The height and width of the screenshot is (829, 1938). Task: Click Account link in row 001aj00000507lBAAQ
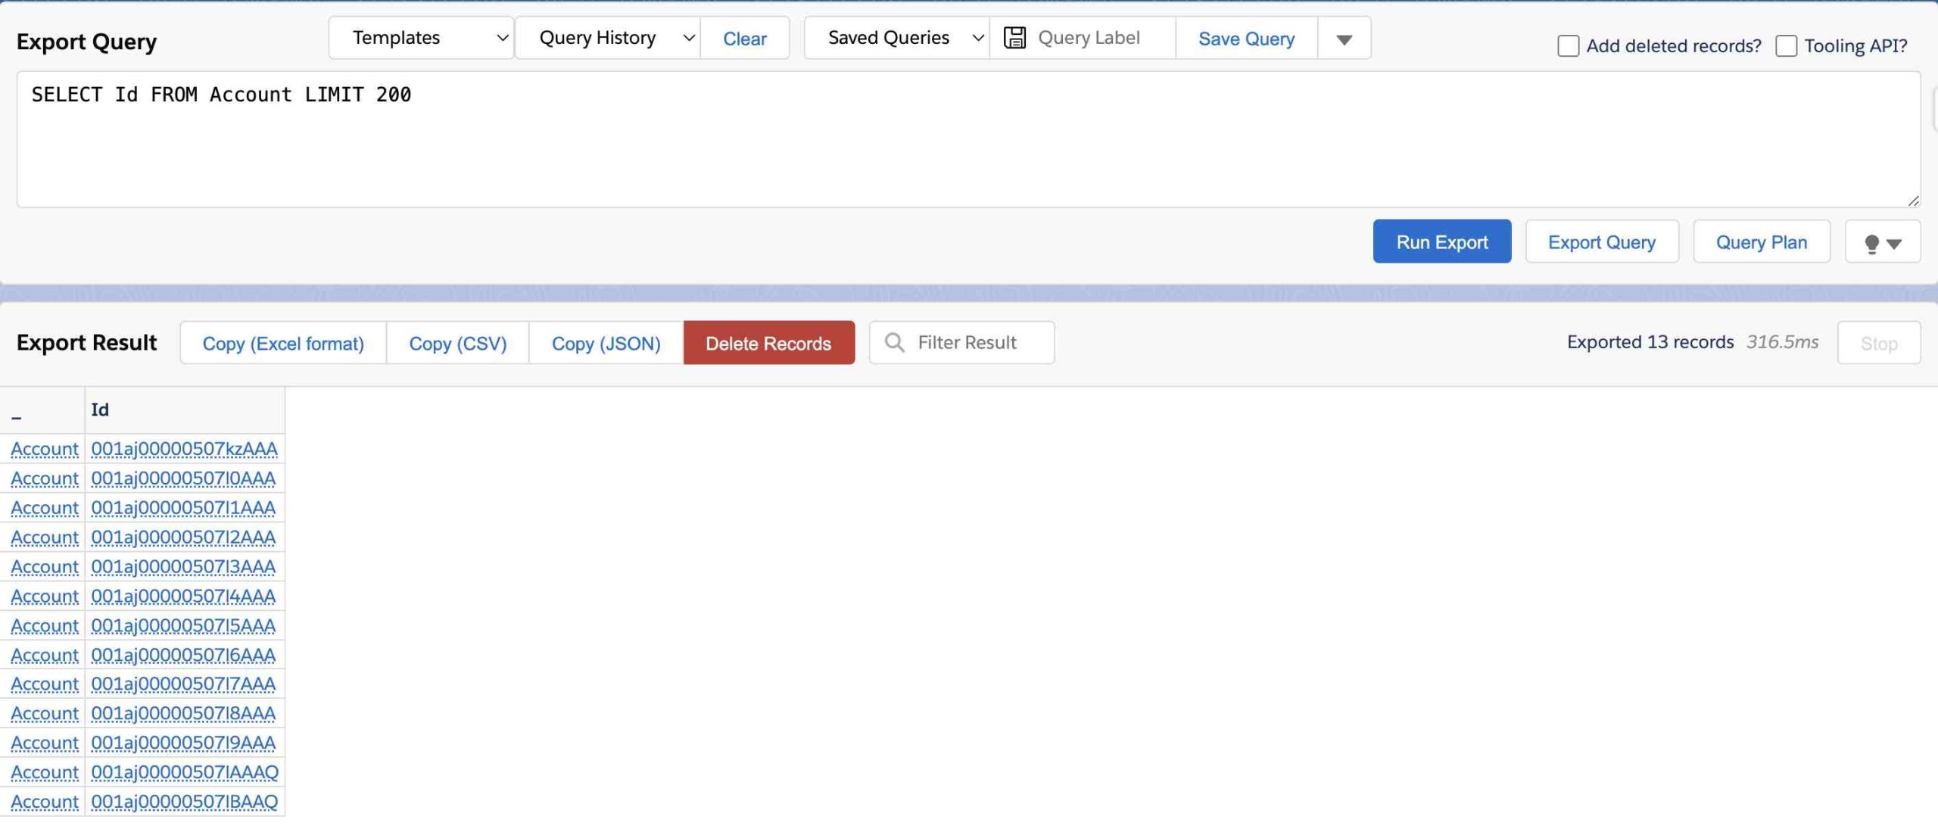click(45, 803)
